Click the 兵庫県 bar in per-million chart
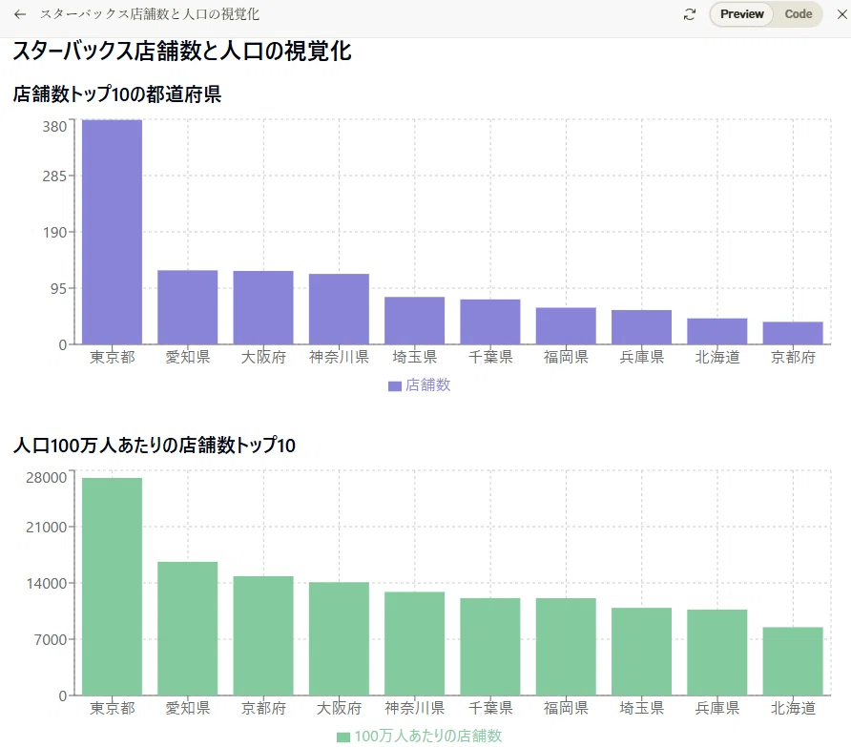This screenshot has width=851, height=747. pos(716,652)
